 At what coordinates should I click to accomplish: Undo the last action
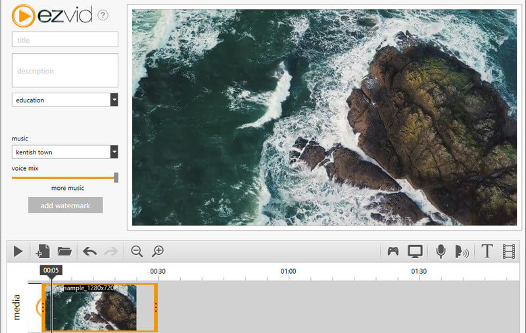pos(88,251)
